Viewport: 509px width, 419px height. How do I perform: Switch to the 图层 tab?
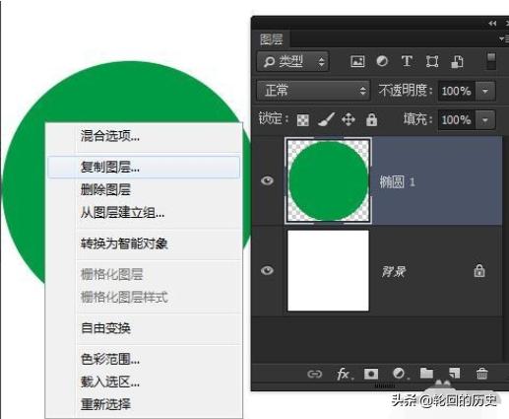pyautogui.click(x=271, y=39)
